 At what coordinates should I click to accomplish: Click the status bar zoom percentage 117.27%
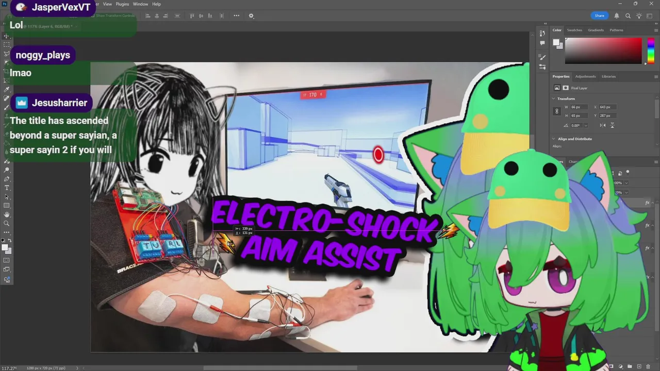click(x=10, y=368)
